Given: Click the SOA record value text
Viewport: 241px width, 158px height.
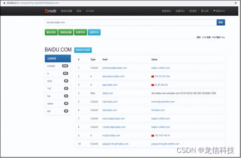Looking at the screenshot, I should click(184, 93).
